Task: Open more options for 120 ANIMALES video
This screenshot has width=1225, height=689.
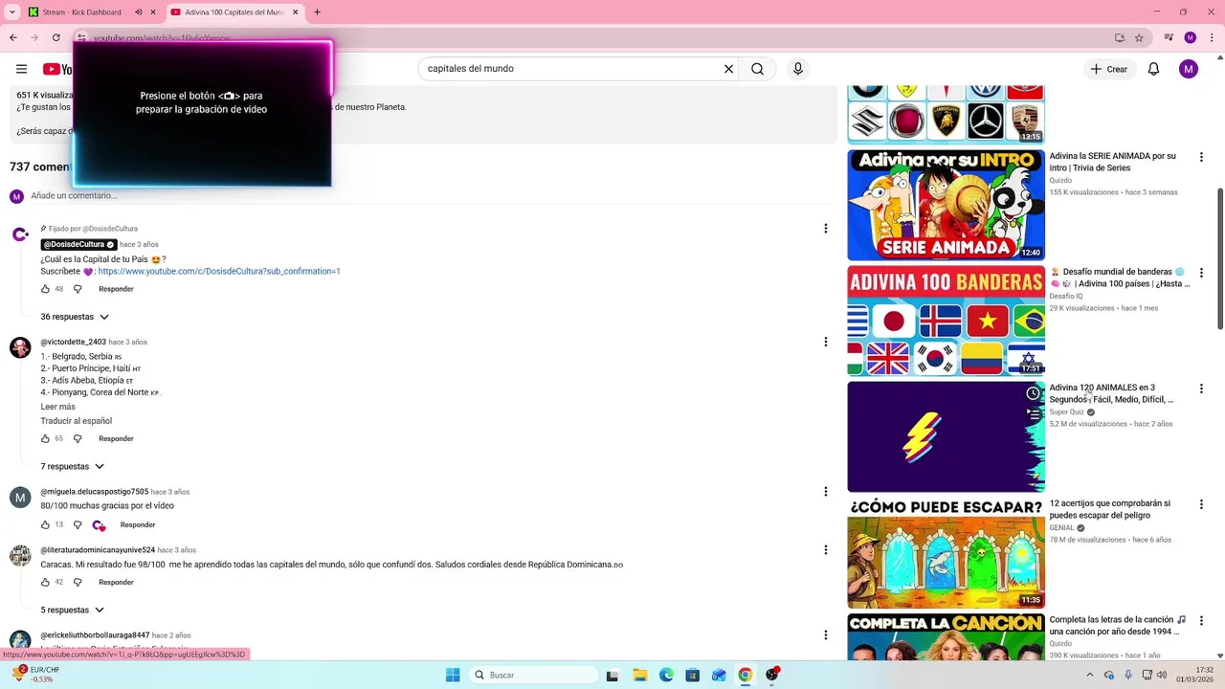Action: click(1201, 389)
